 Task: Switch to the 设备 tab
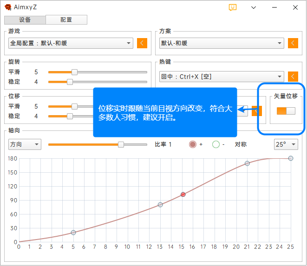point(25,20)
